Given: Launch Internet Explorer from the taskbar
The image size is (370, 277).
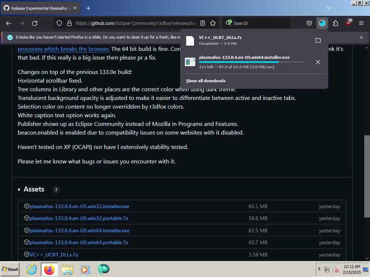Looking at the screenshot, I should coord(32,269).
